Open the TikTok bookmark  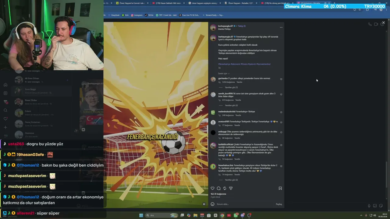(149, 15)
